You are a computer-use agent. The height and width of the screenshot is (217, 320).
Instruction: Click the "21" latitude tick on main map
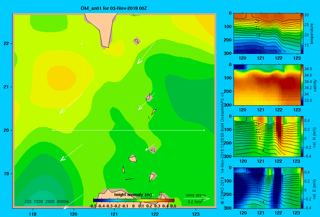point(6,87)
